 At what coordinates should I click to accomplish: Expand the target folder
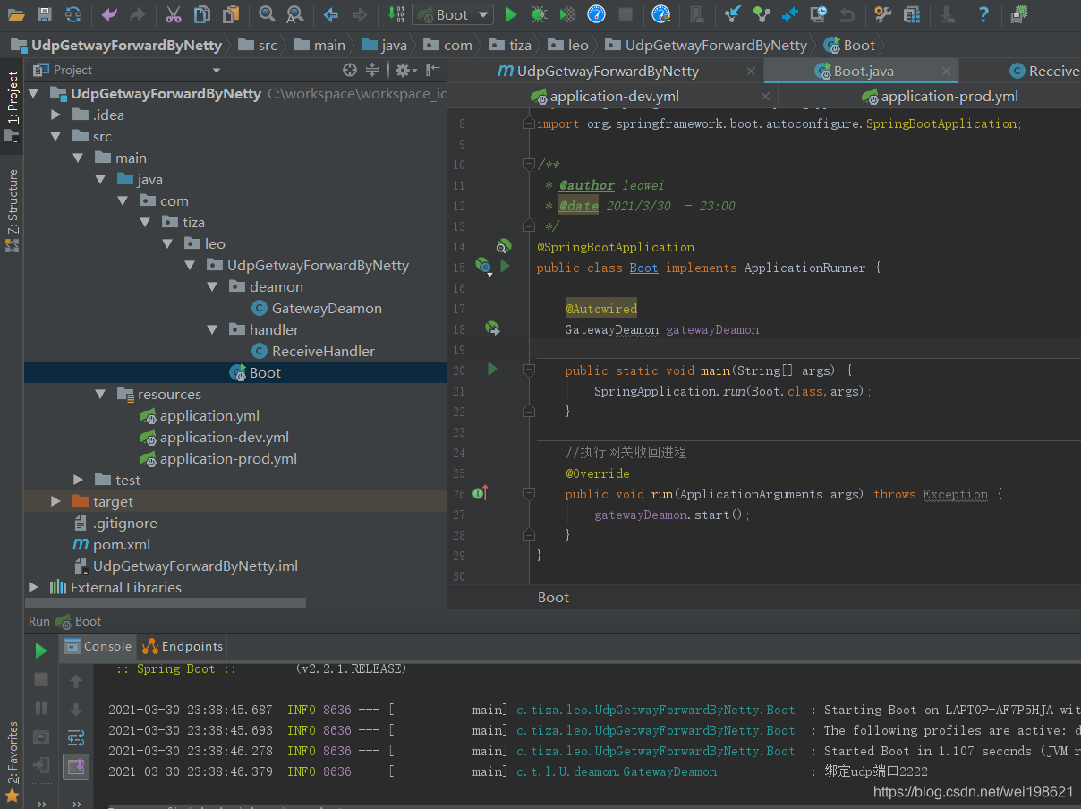point(55,501)
